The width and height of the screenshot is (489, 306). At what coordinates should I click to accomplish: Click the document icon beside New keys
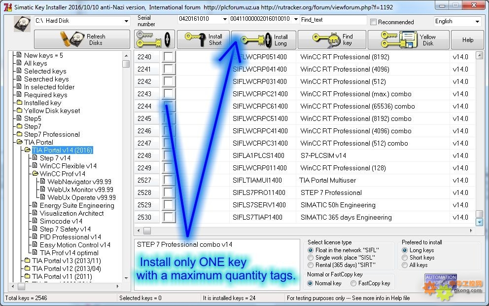(x=19, y=55)
